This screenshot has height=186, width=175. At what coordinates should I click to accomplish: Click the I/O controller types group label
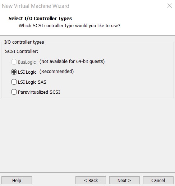[24, 42]
